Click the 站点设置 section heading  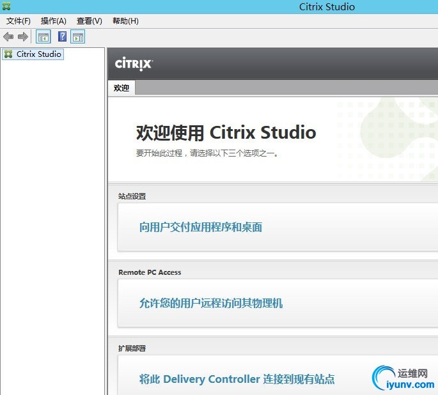coord(132,196)
